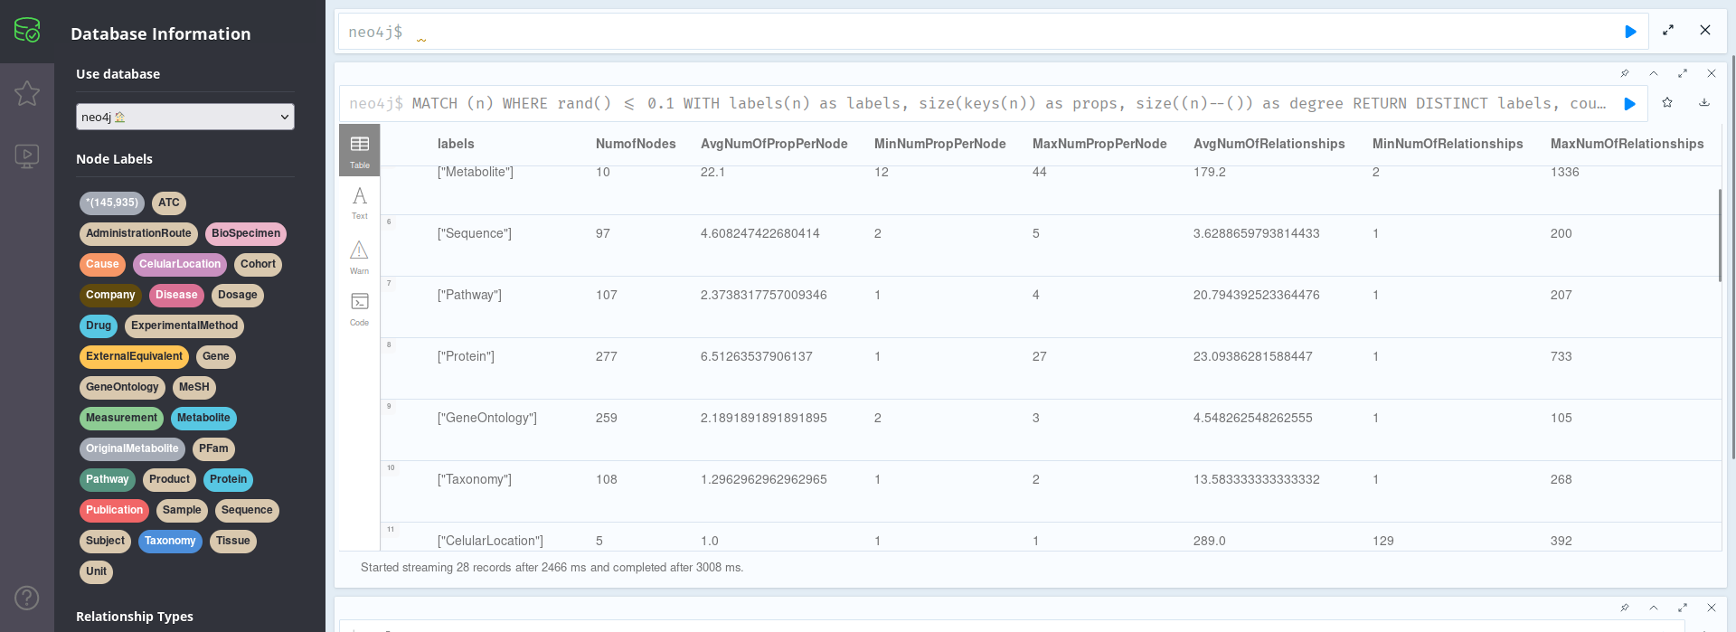The height and width of the screenshot is (632, 1736).
Task: Clear the top query editor with X
Action: (x=1705, y=30)
